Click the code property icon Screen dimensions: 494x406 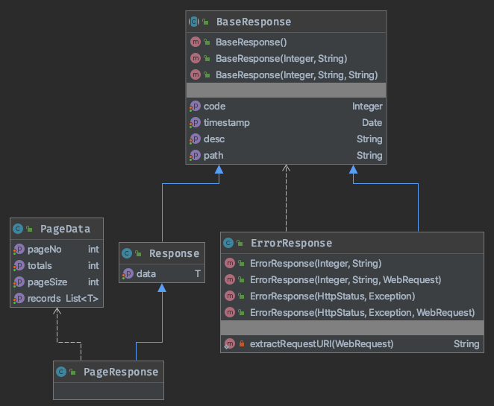[x=196, y=107]
